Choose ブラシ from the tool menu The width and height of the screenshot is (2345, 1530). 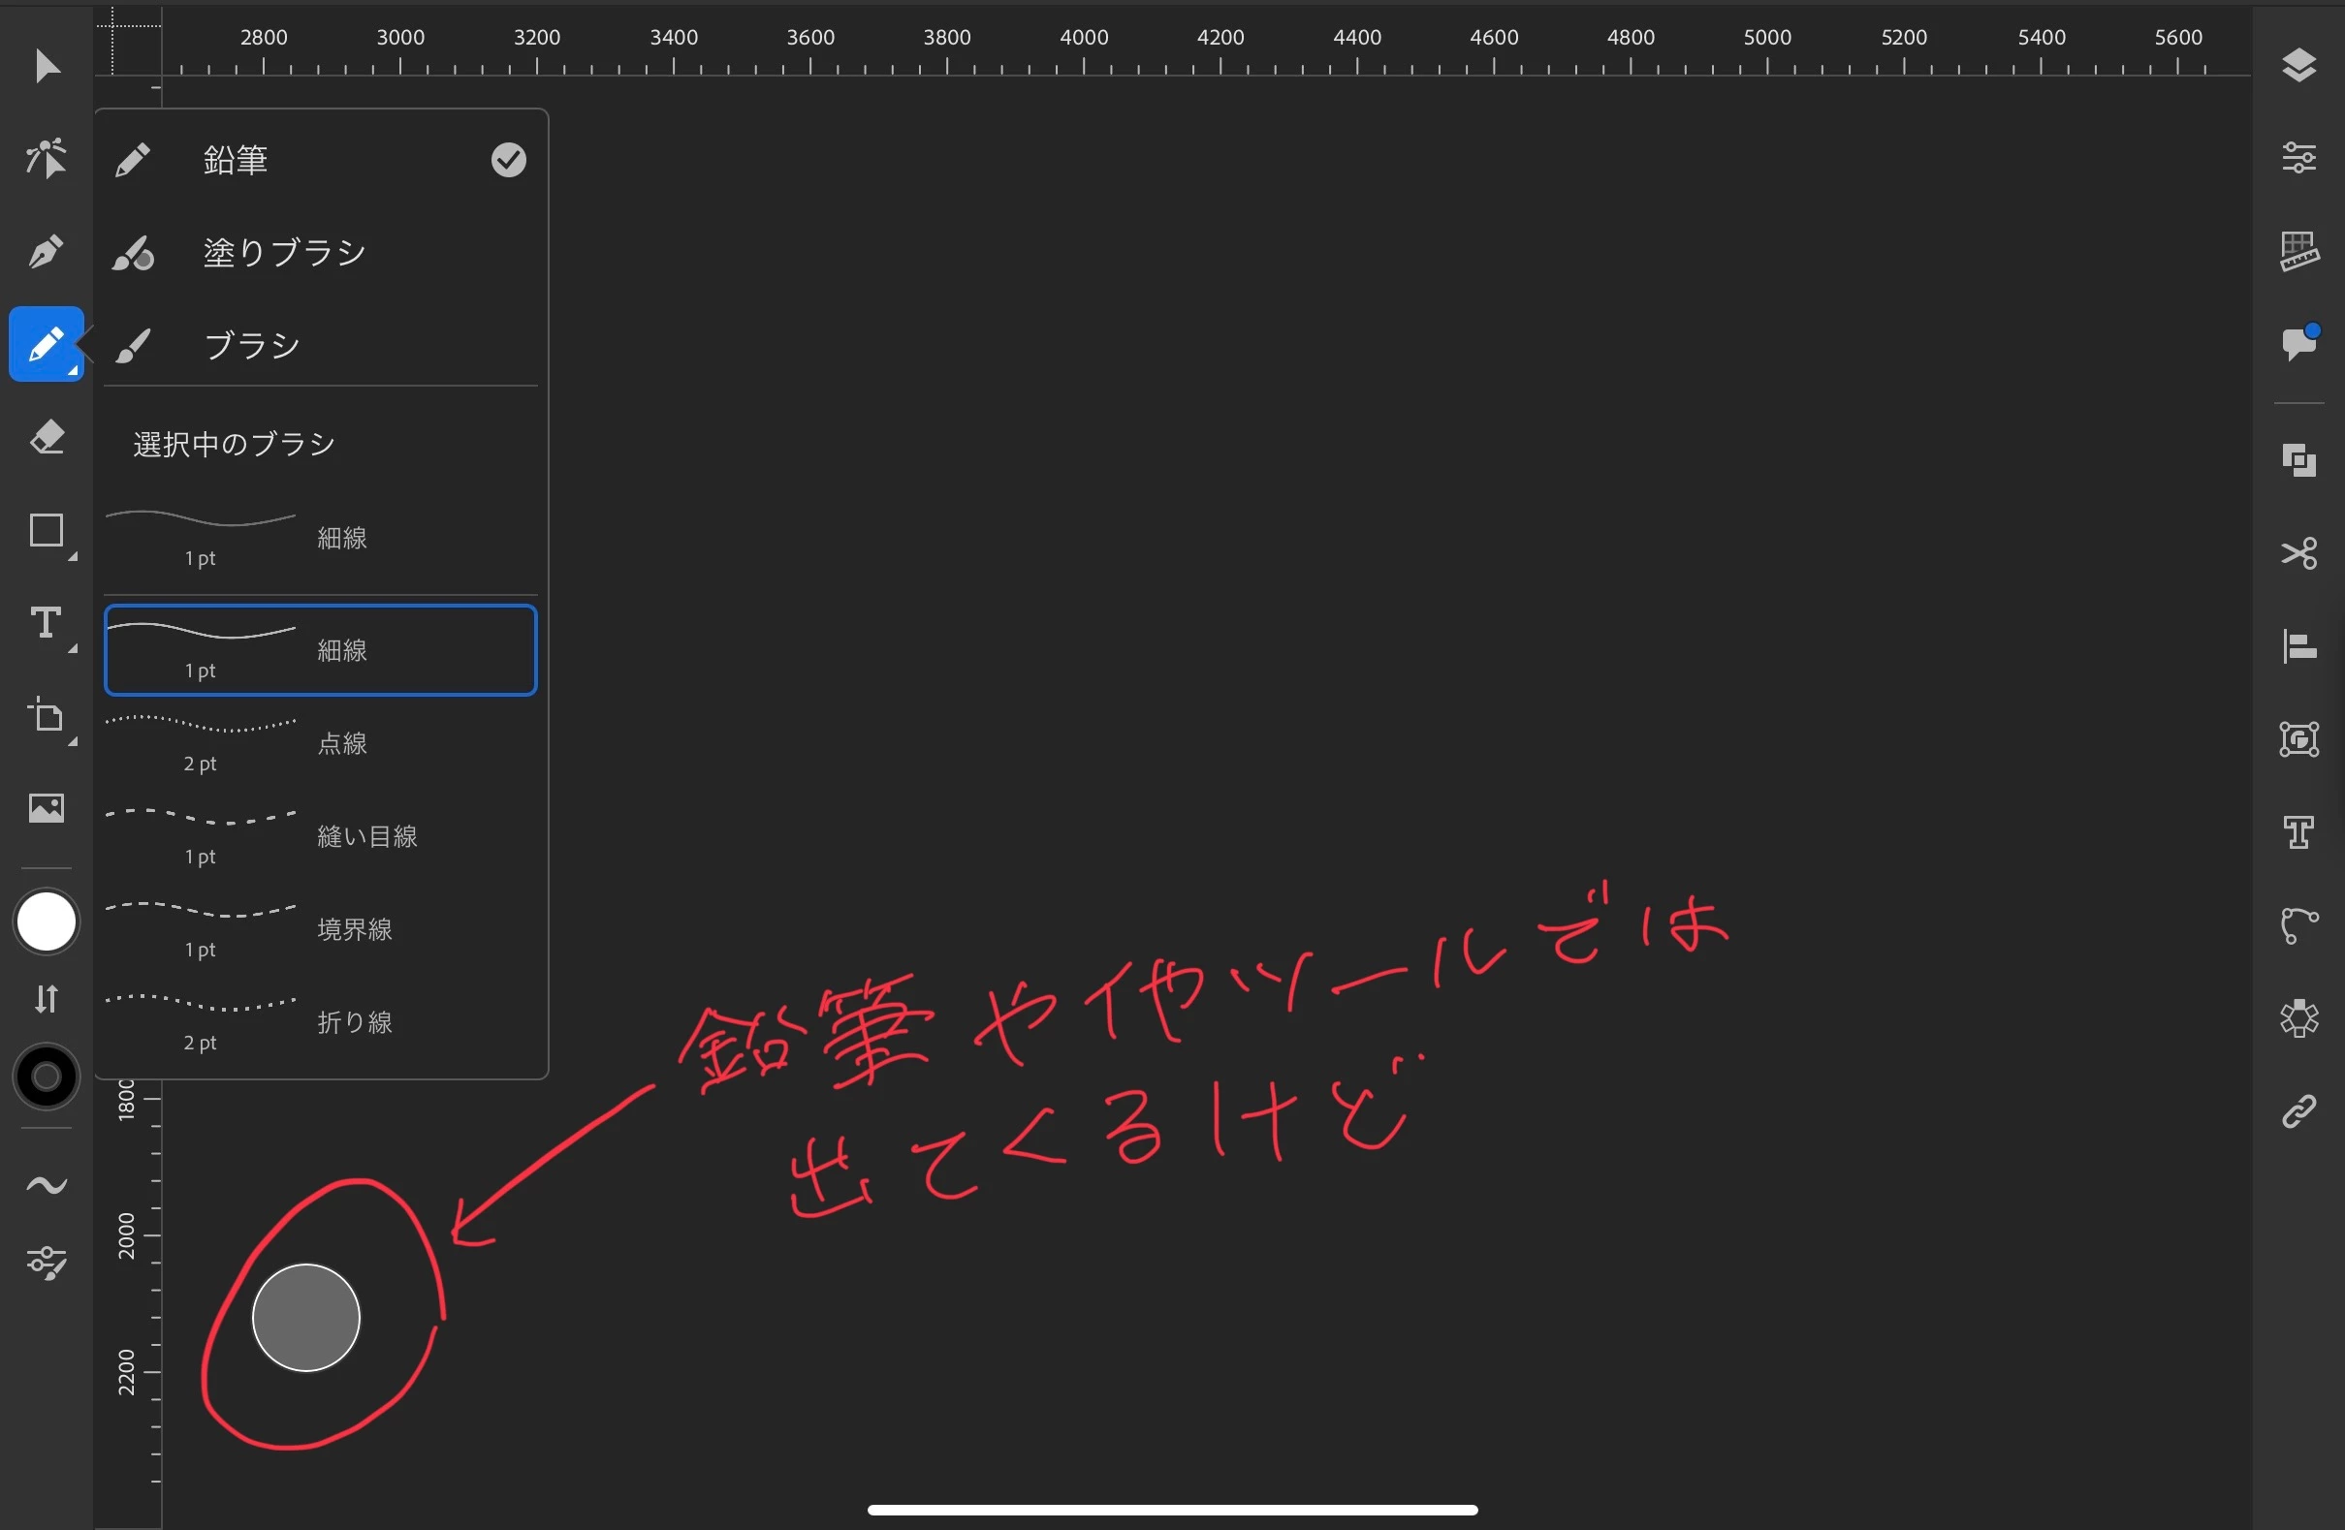click(251, 346)
